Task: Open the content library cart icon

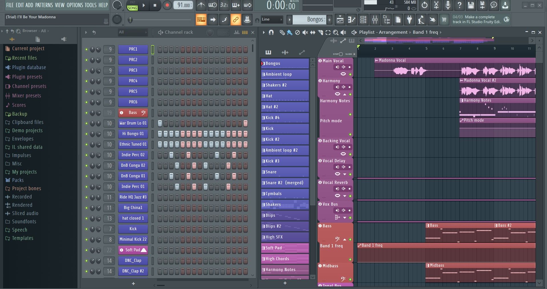Action: [x=444, y=20]
